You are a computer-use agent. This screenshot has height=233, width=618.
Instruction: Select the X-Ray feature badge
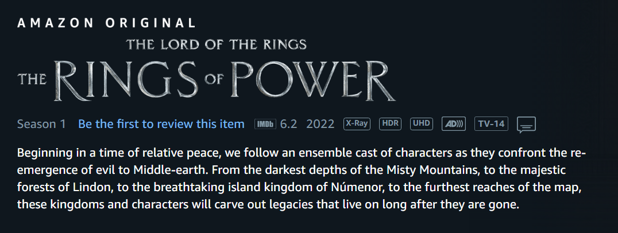coord(357,123)
